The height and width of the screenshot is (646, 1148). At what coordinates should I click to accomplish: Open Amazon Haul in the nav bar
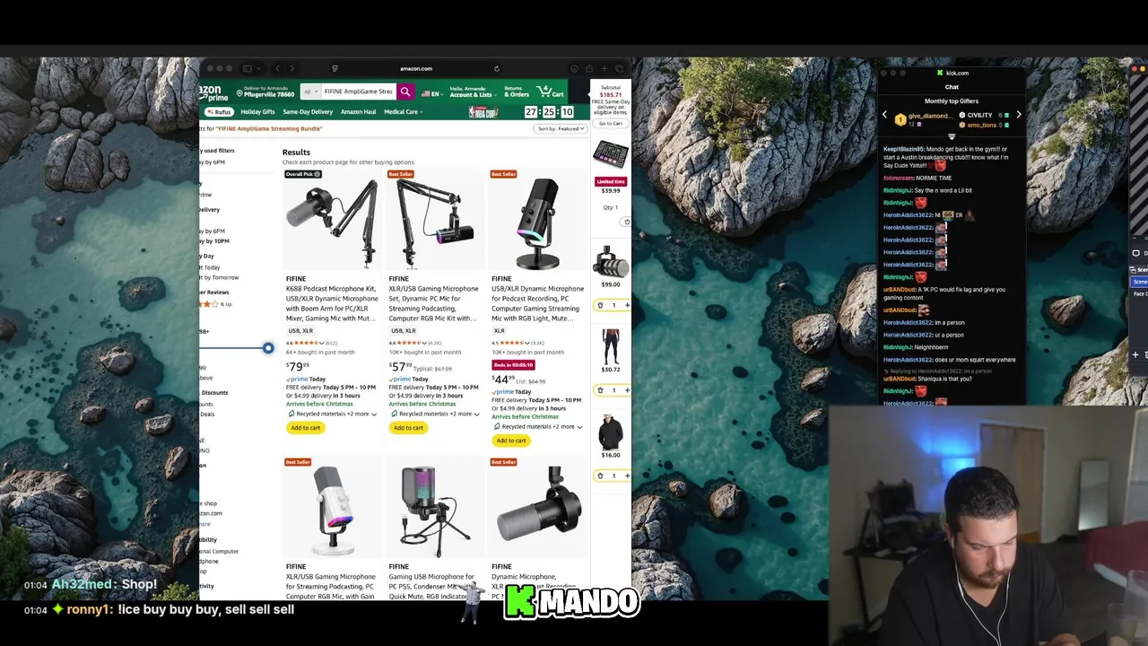tap(358, 112)
